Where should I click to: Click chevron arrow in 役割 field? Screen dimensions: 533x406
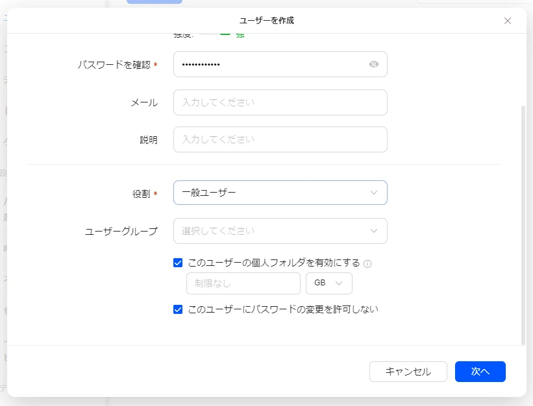coord(374,193)
